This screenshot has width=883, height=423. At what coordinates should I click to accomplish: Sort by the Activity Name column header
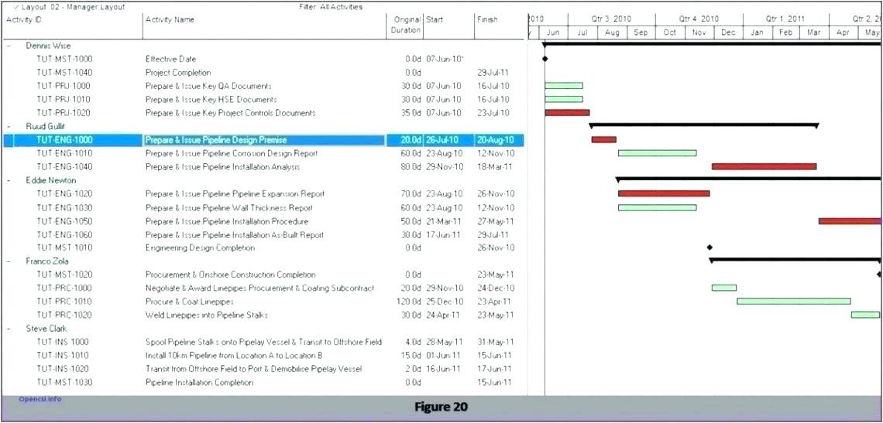(x=170, y=20)
